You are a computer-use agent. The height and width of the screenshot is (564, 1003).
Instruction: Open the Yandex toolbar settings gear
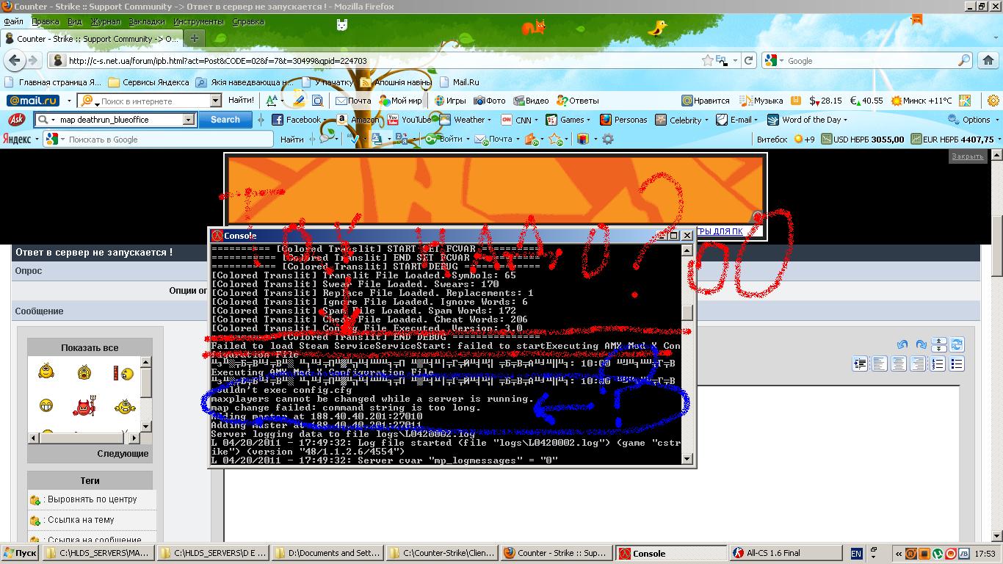pyautogui.click(x=608, y=139)
